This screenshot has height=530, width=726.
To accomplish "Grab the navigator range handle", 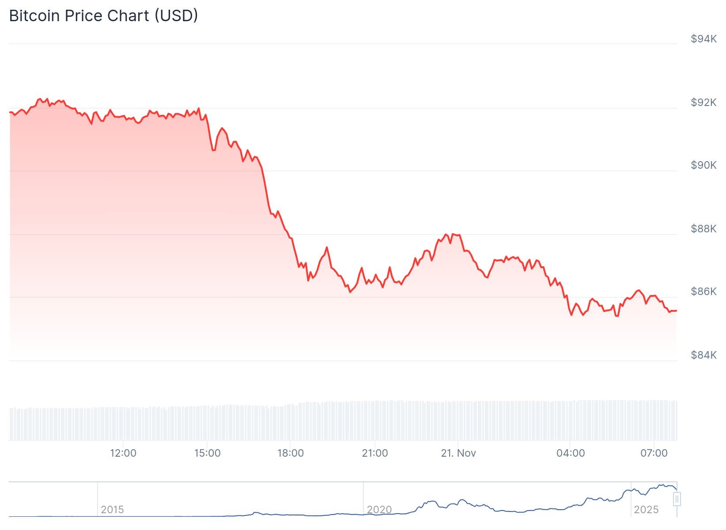I will 677,499.
